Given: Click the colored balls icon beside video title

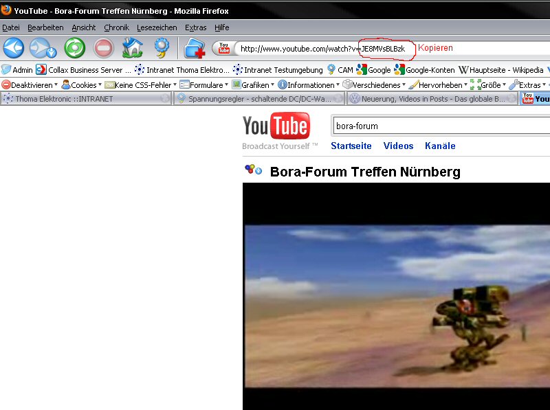Looking at the screenshot, I should pyautogui.click(x=253, y=170).
